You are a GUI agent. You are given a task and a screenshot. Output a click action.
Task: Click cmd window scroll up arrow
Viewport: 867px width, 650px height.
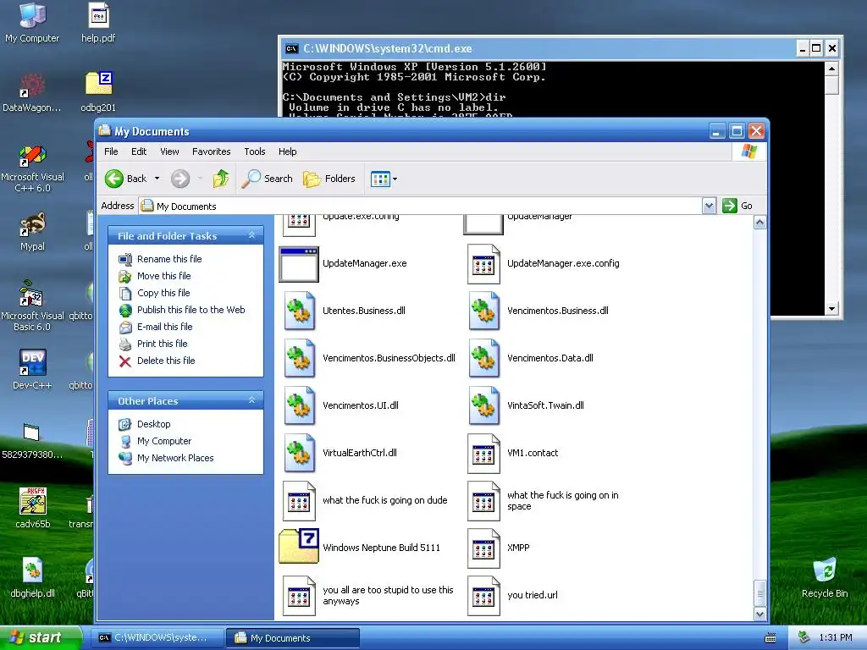tap(831, 69)
